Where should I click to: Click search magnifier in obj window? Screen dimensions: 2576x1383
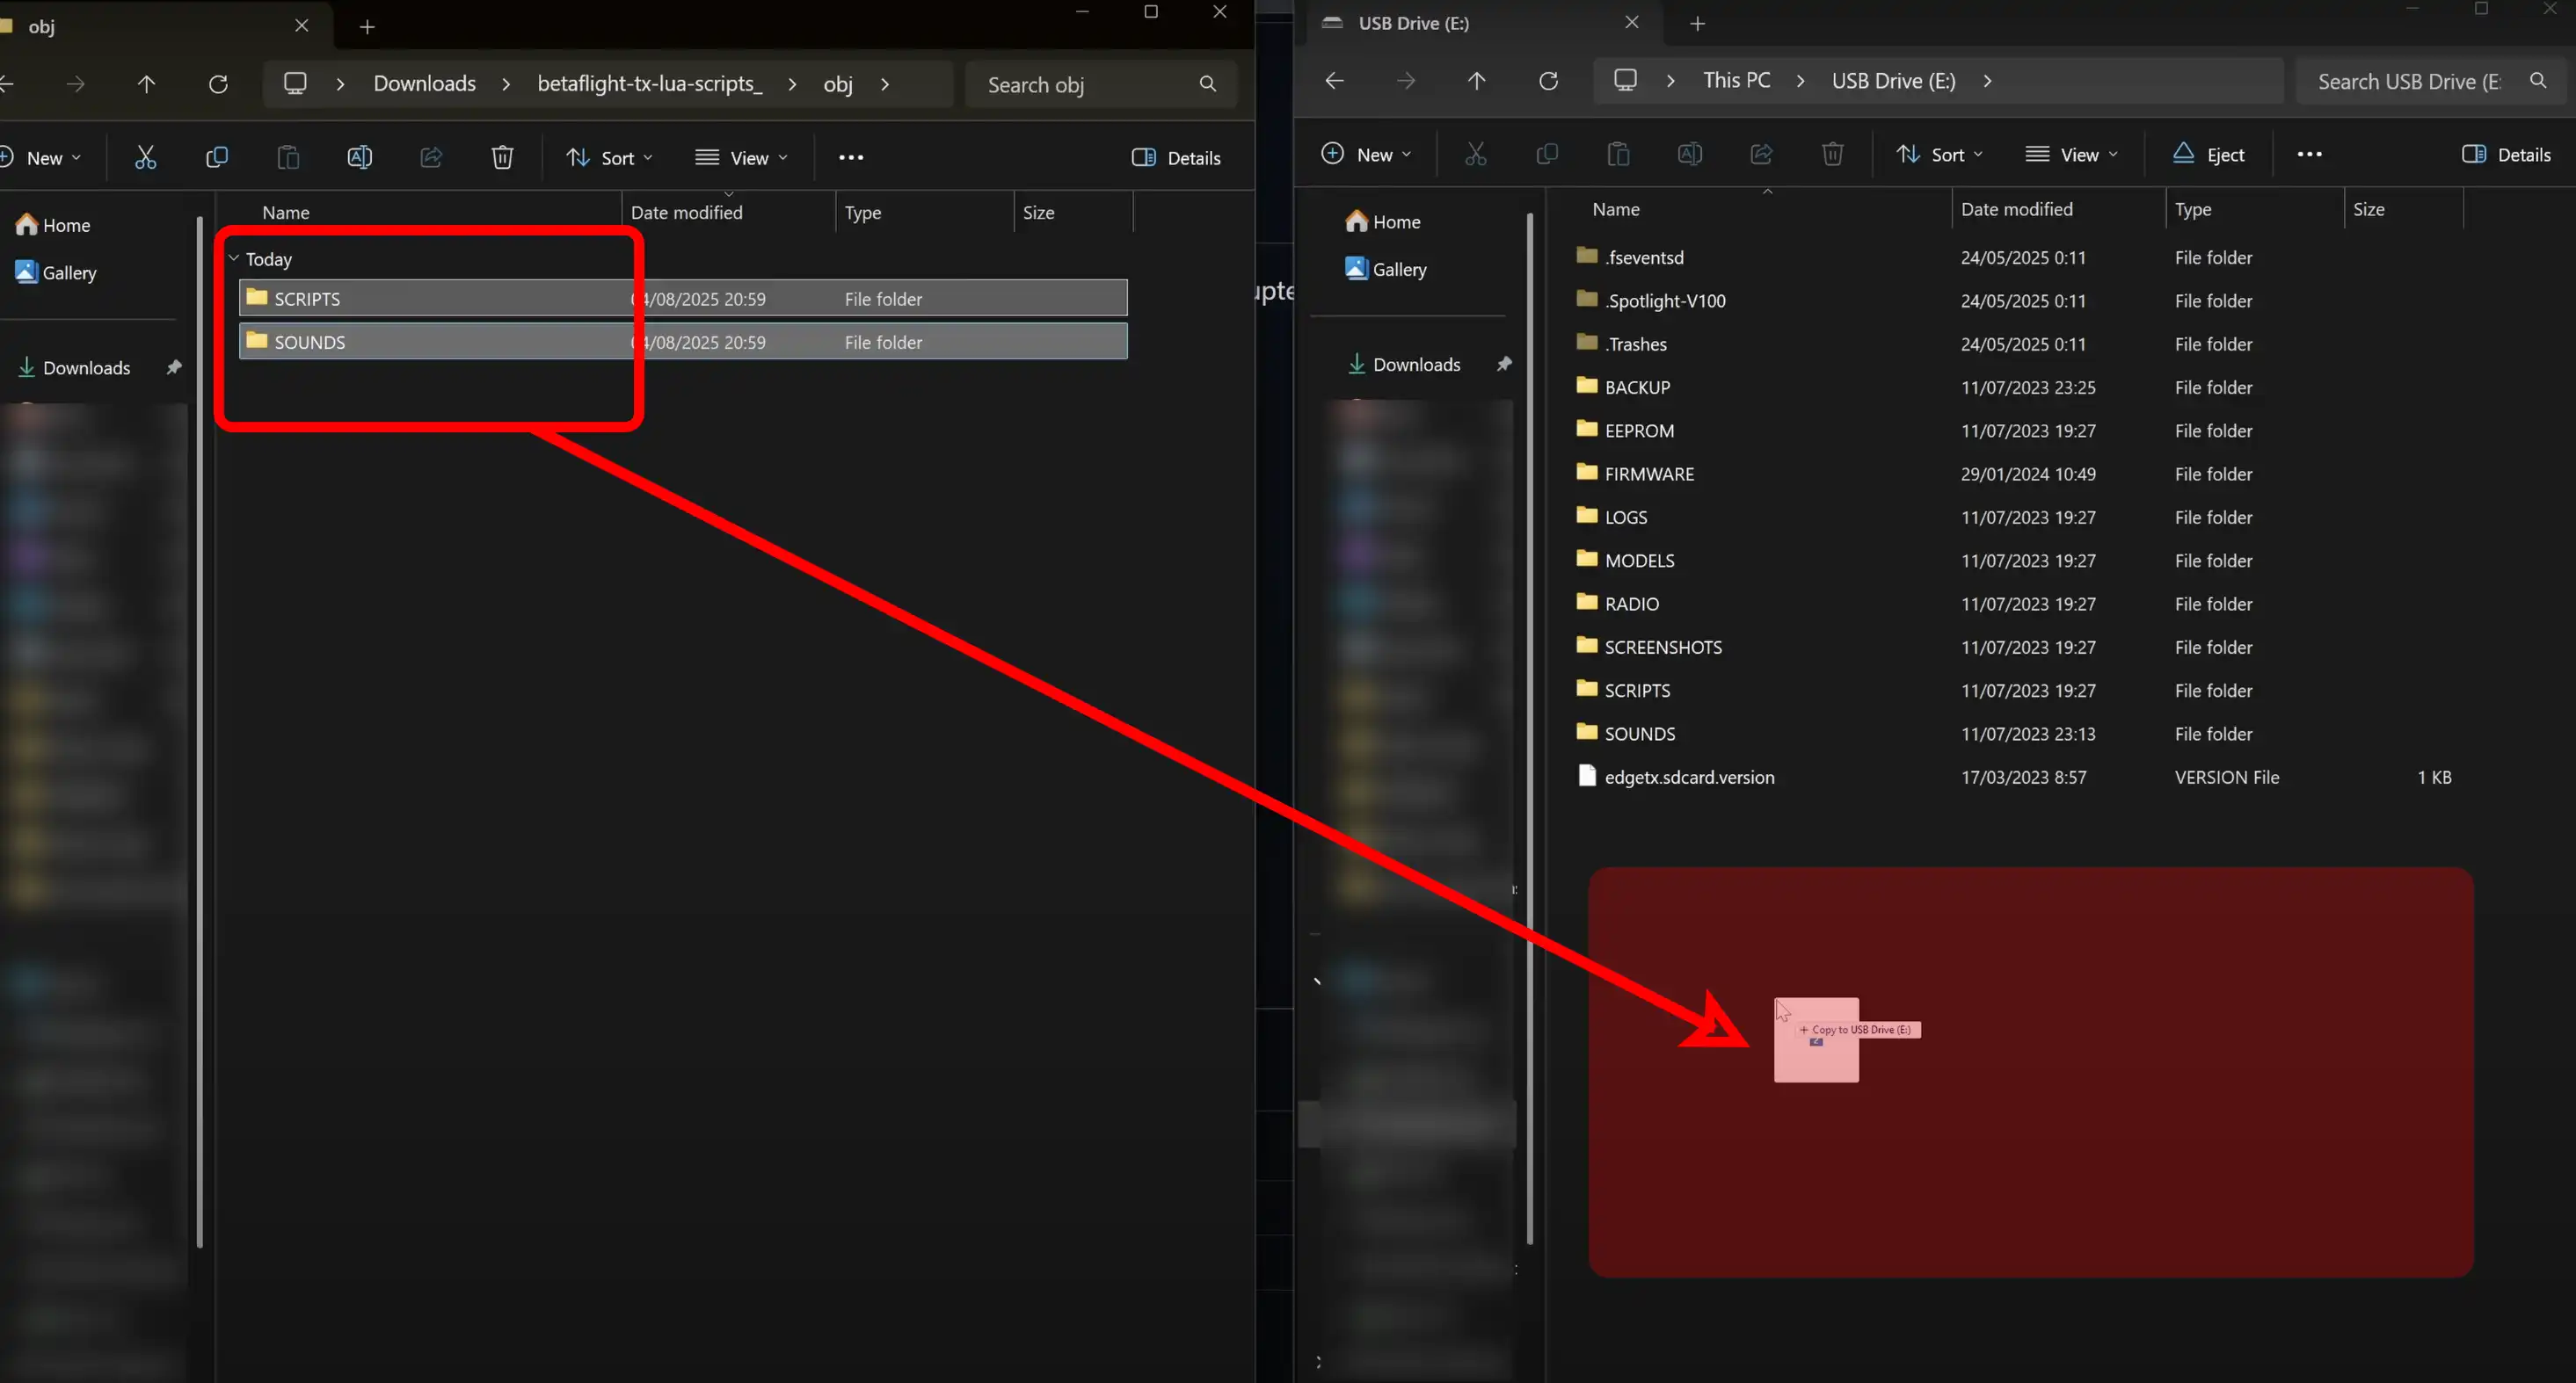(1208, 84)
